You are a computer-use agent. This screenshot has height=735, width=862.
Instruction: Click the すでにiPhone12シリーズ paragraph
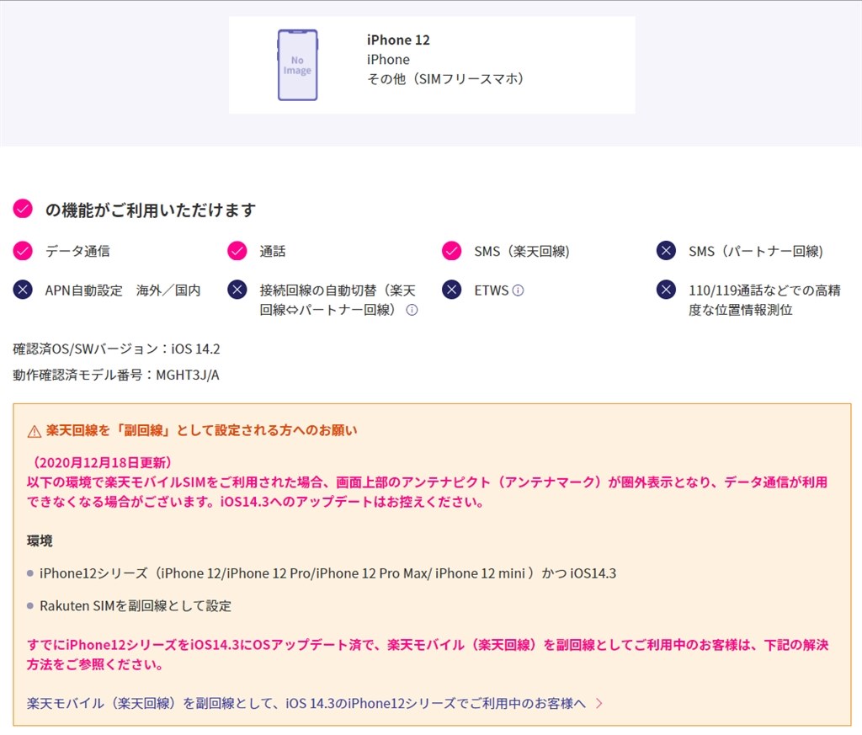[x=427, y=654]
